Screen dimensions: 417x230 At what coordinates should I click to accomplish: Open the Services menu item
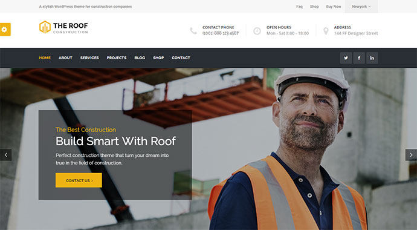pyautogui.click(x=89, y=57)
